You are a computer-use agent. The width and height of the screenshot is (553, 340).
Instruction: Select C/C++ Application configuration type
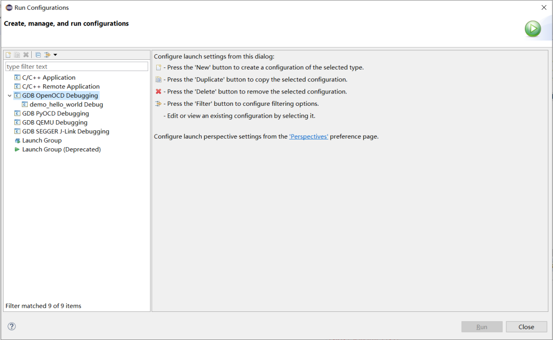coord(49,78)
